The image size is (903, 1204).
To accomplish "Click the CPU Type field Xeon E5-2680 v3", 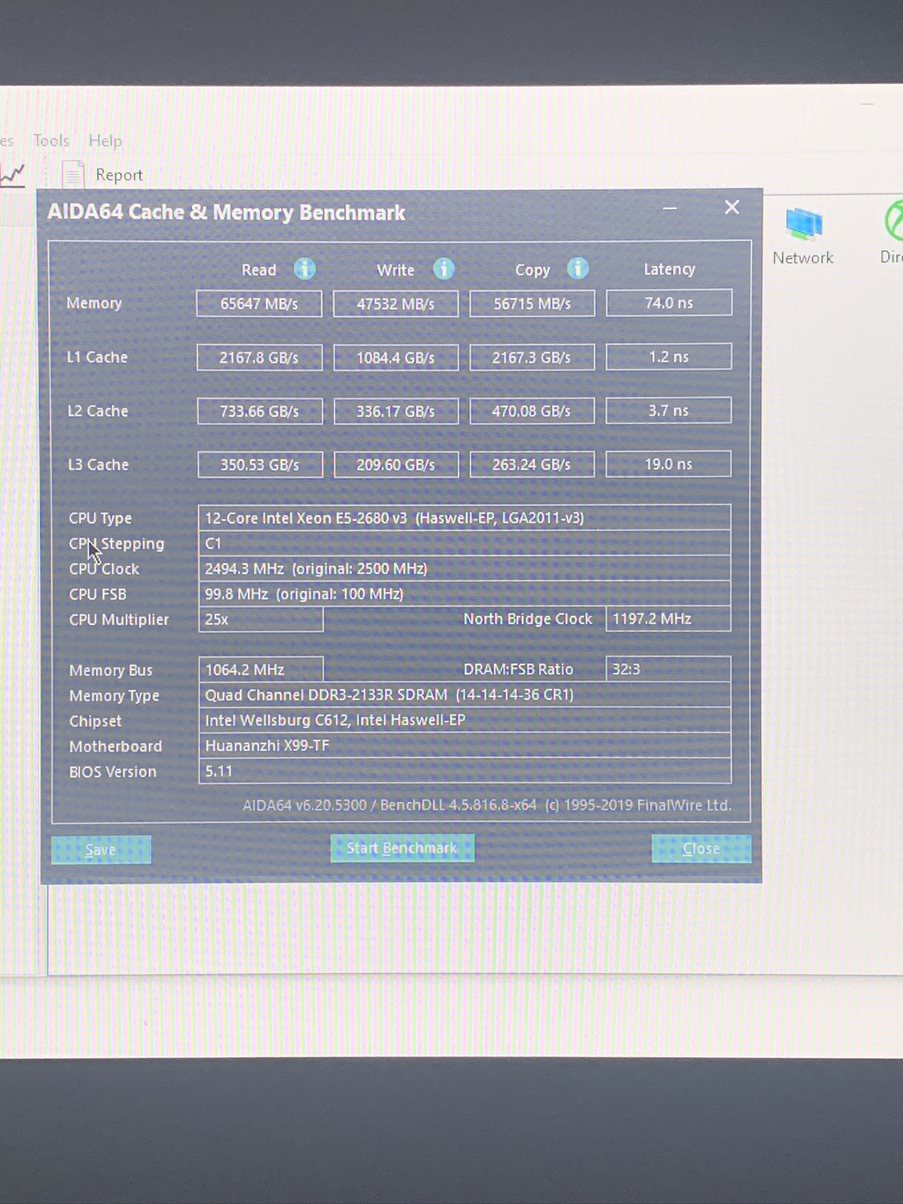I will 464,518.
